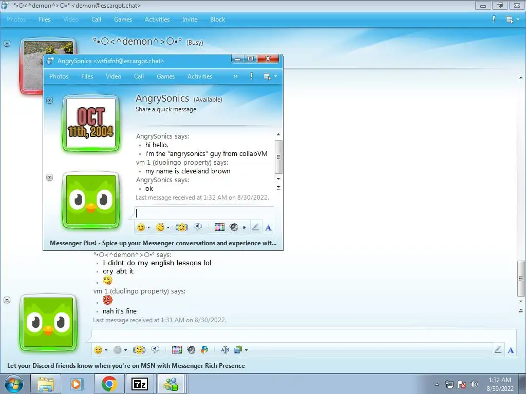Click voice clip icon in demon chat
This screenshot has width=526, height=394.
tap(155, 349)
